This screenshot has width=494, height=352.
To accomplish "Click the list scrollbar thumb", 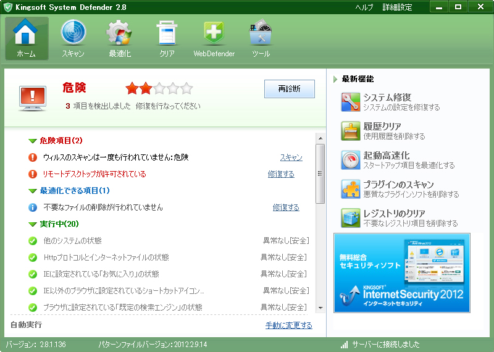I will [320, 174].
